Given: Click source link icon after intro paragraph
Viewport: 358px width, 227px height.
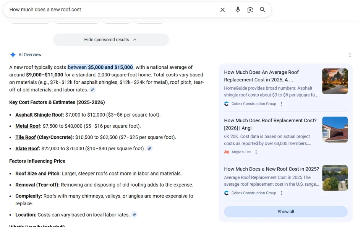Looking at the screenshot, I should (x=92, y=90).
